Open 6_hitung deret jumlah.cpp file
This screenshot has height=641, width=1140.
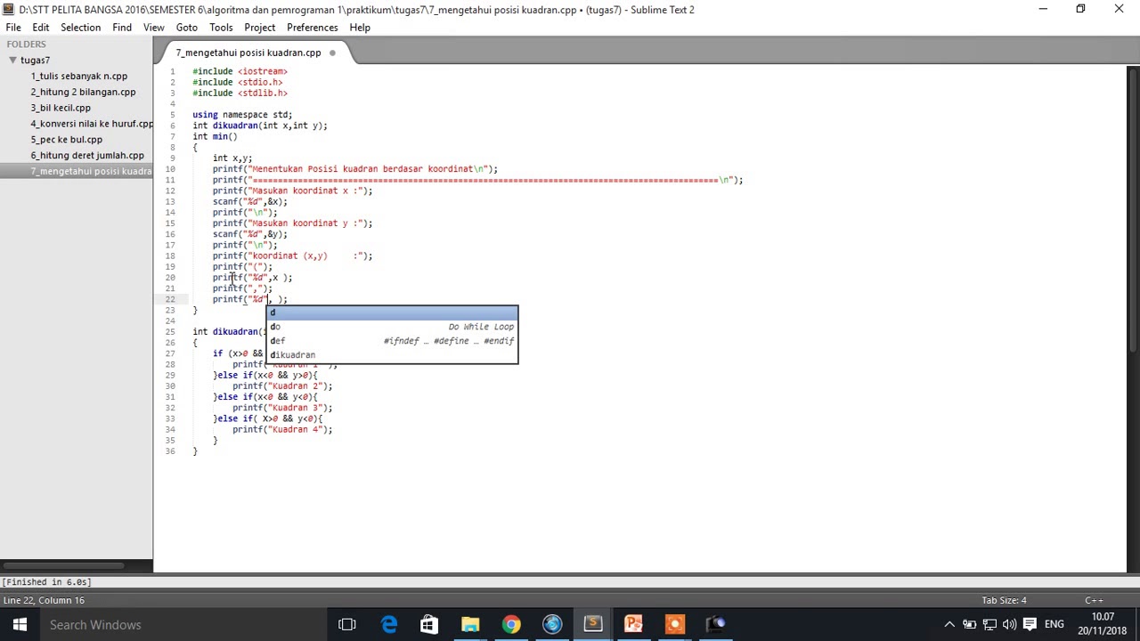click(87, 156)
